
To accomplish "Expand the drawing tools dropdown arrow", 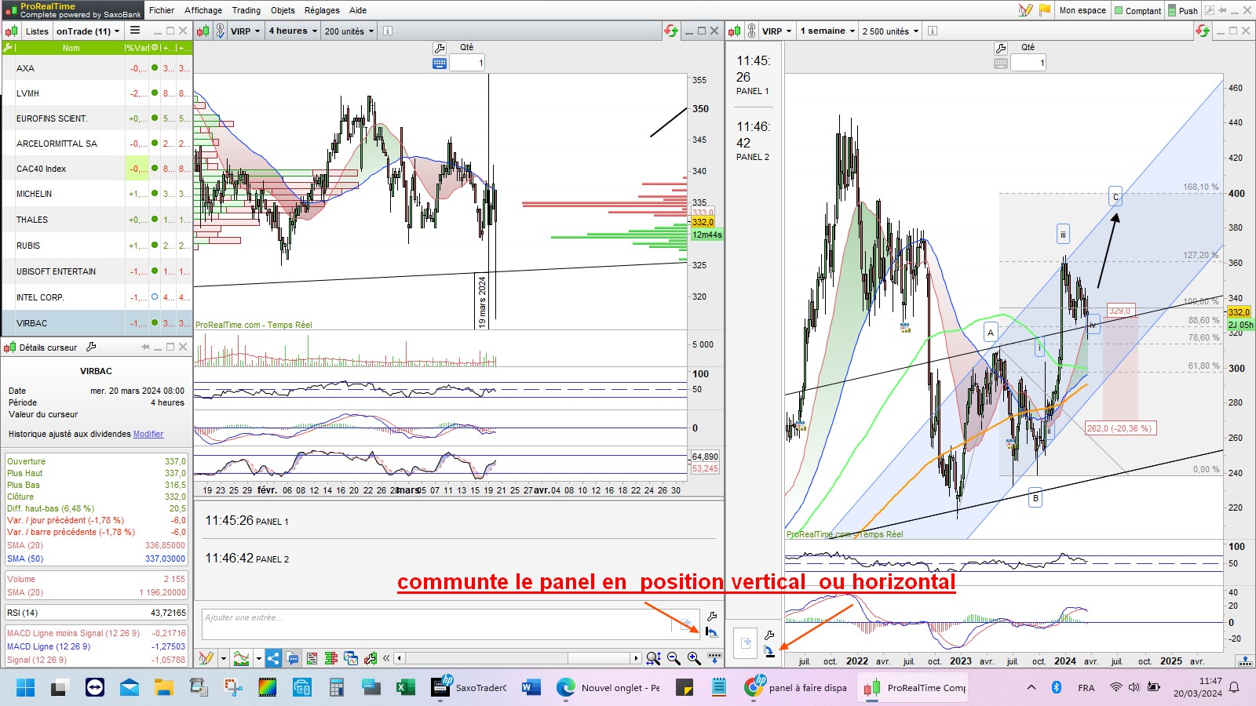I will point(223,659).
